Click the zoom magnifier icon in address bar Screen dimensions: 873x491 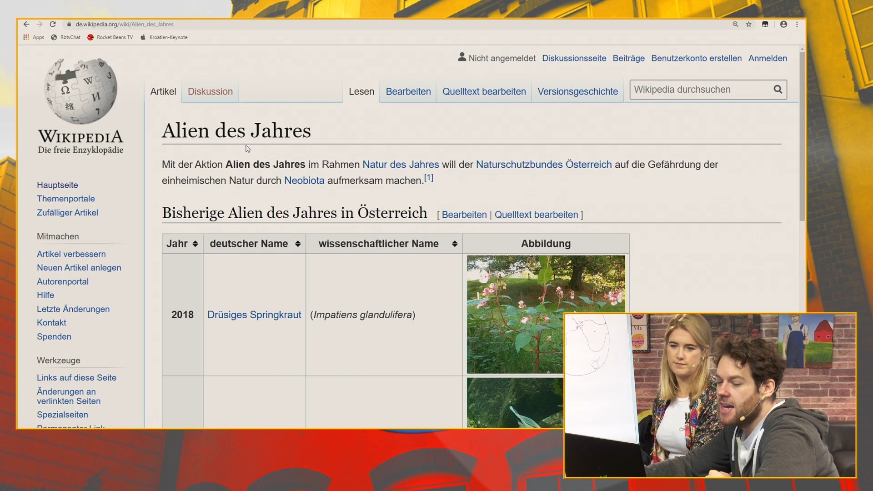tap(735, 24)
